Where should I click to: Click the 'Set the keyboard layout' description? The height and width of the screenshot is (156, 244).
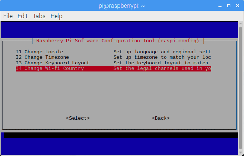pyautogui.click(x=161, y=63)
